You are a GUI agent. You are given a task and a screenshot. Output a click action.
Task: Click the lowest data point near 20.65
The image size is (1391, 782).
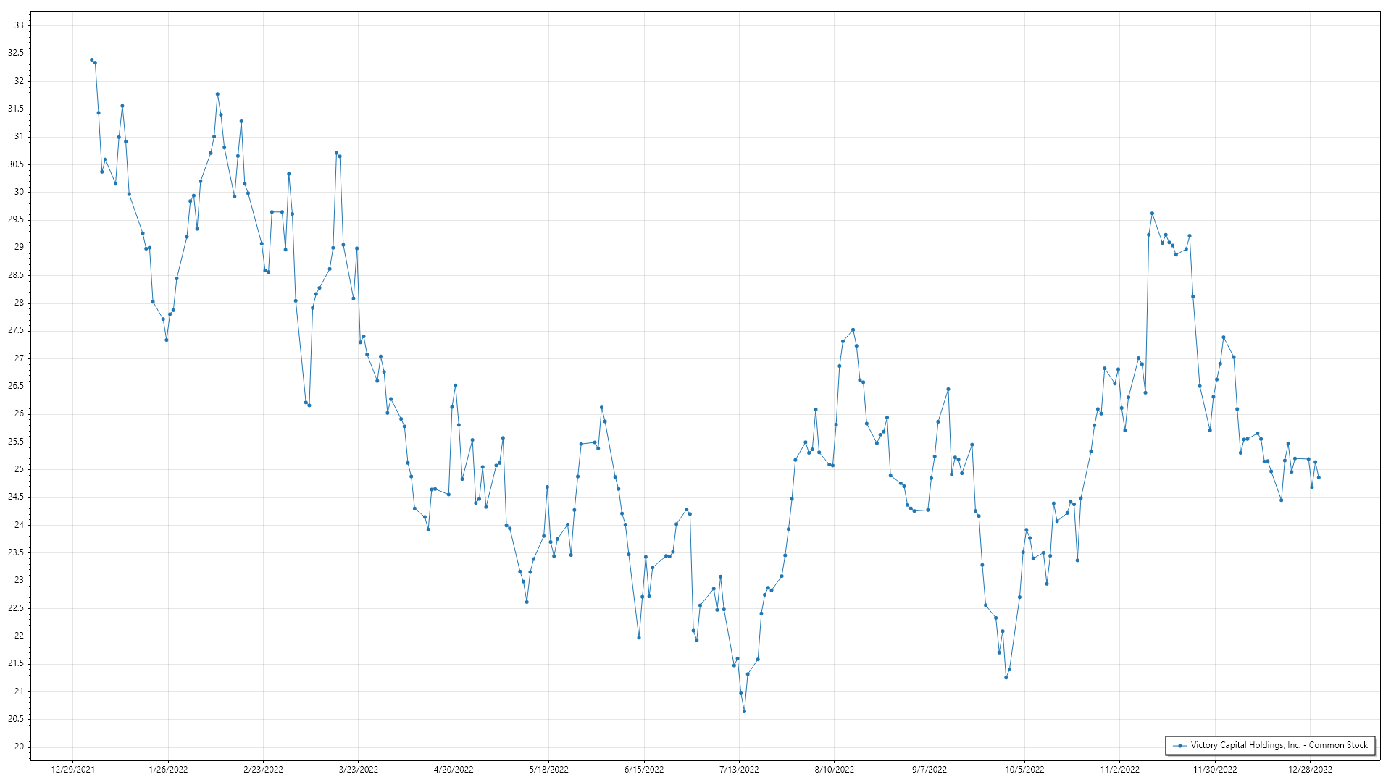[744, 711]
